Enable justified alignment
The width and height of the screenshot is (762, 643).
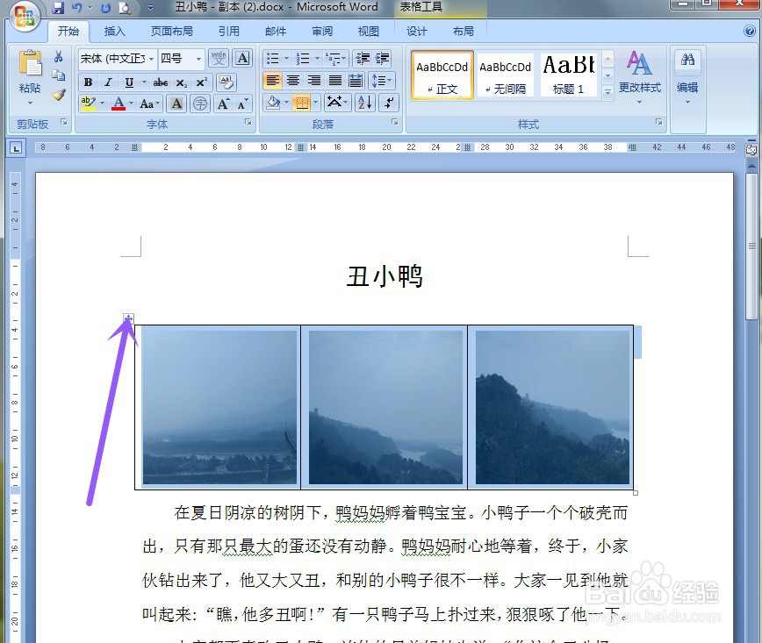[336, 81]
